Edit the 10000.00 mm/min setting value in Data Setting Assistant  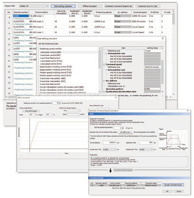click(152, 67)
